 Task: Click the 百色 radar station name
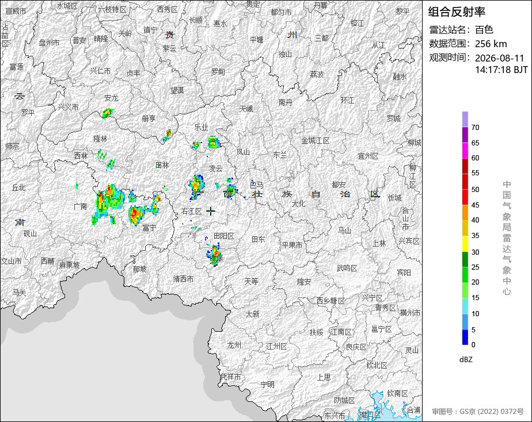pos(484,30)
